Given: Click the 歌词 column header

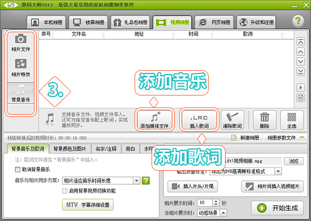Looking at the screenshot, I should pyautogui.click(x=248, y=34).
